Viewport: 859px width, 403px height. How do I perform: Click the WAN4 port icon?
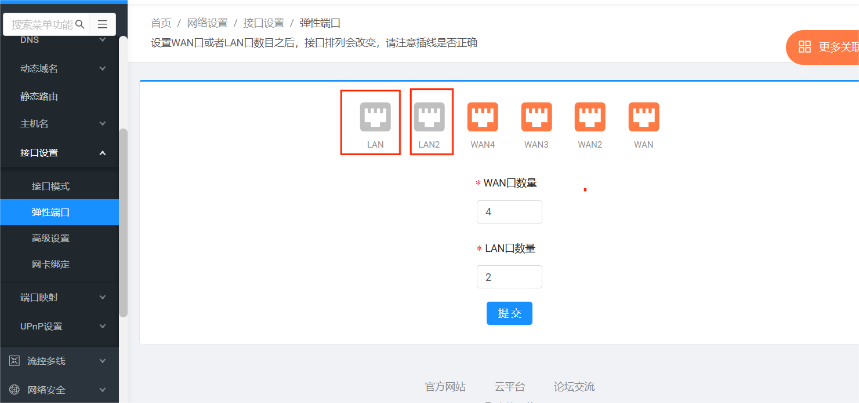coord(483,116)
